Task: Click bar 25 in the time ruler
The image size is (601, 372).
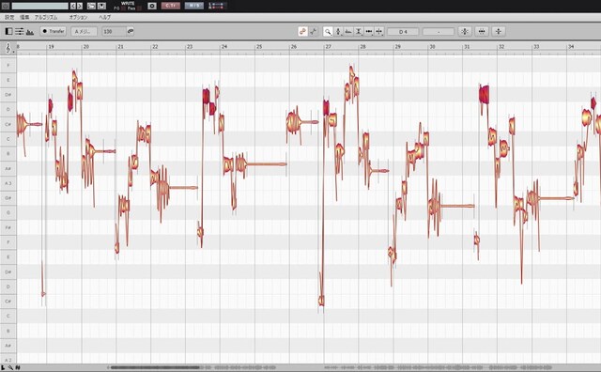Action: (x=259, y=46)
